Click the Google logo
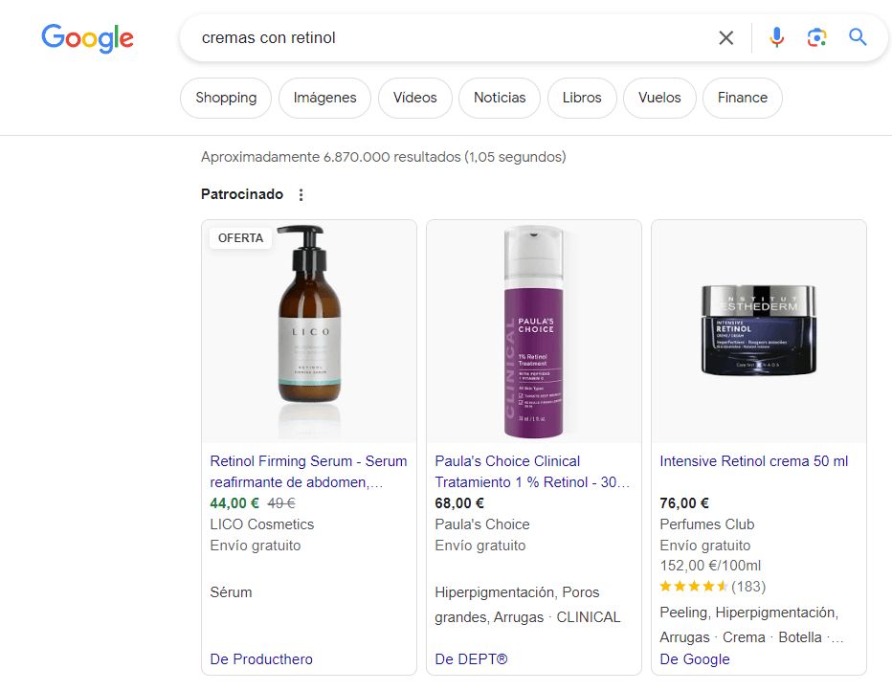This screenshot has height=691, width=892. (x=88, y=38)
